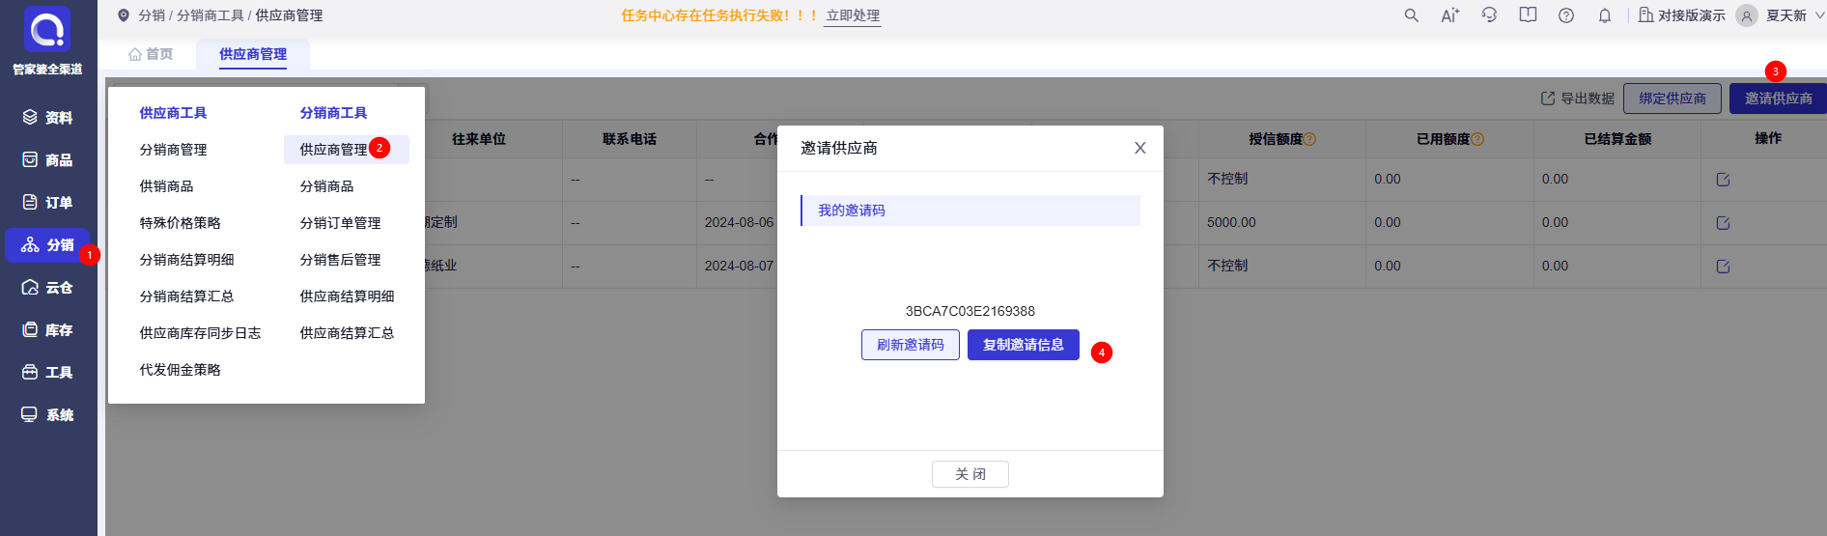Open 分销商管理 under 供应商工具
The width and height of the screenshot is (1827, 536).
tap(173, 150)
